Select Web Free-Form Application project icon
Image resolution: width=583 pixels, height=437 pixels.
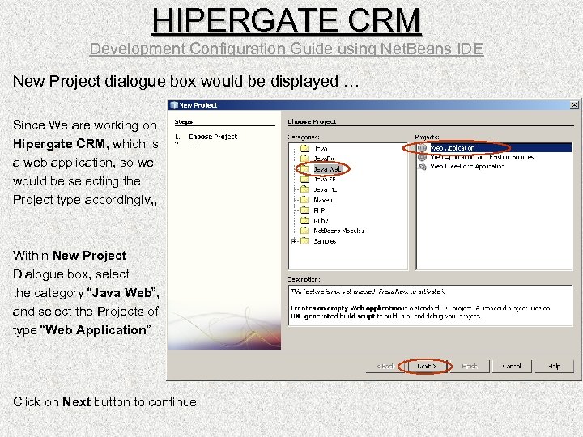(x=422, y=167)
